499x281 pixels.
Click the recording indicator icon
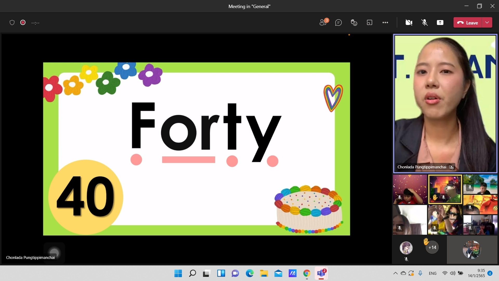[x=23, y=23]
